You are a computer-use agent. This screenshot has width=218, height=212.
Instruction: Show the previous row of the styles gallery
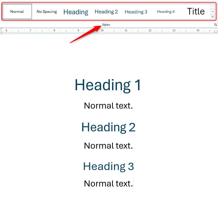pyautogui.click(x=212, y=6)
